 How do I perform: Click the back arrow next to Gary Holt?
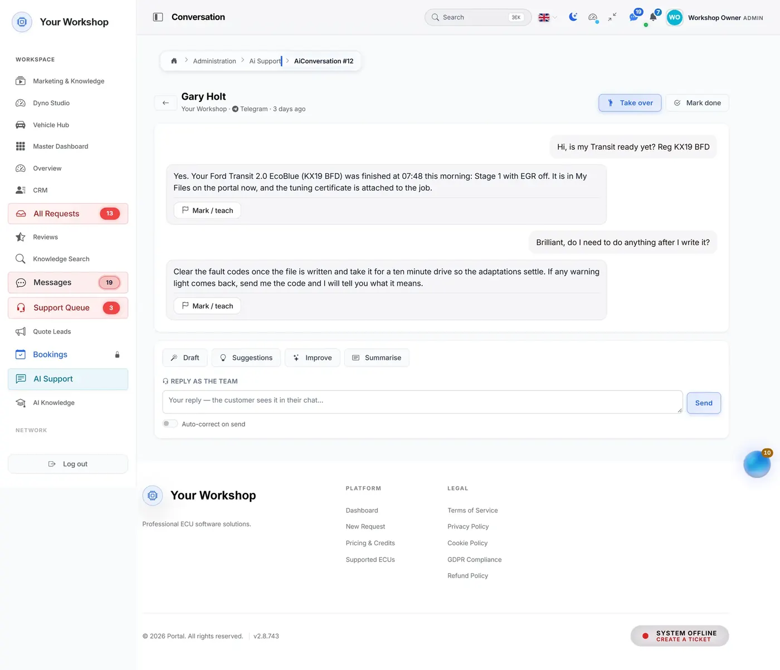click(x=165, y=102)
